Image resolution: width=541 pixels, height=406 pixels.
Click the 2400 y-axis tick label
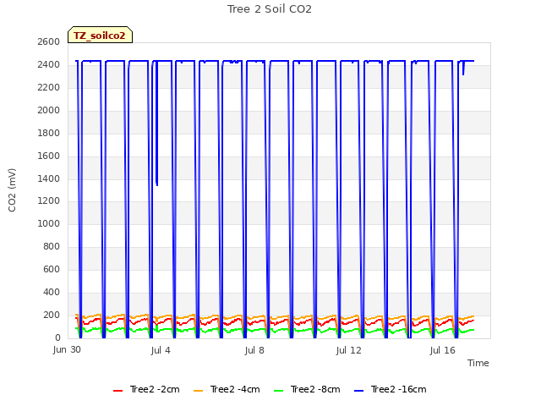[49, 64]
